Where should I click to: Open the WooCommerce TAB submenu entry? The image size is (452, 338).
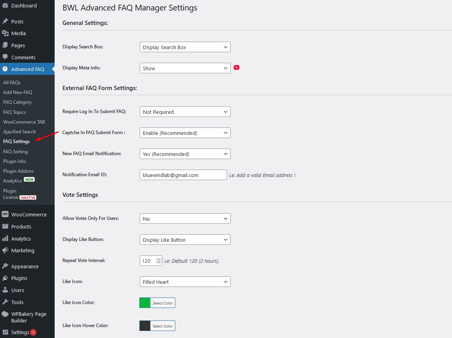tap(24, 122)
